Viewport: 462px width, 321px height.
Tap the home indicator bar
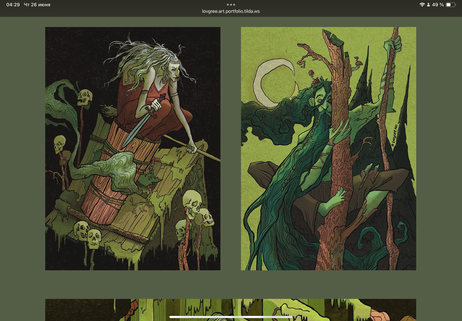pyautogui.click(x=231, y=317)
